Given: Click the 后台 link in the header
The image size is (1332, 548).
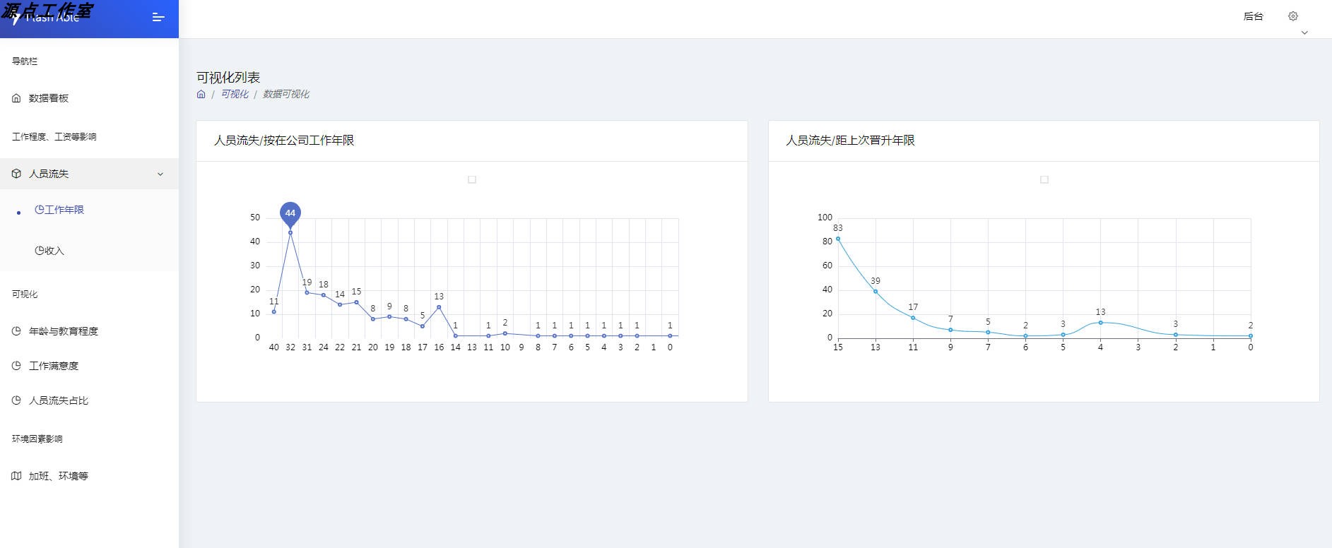Looking at the screenshot, I should pyautogui.click(x=1253, y=16).
